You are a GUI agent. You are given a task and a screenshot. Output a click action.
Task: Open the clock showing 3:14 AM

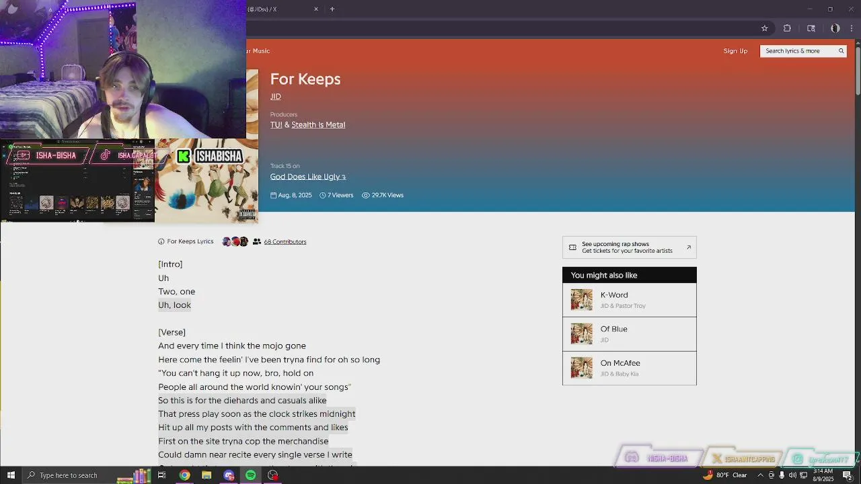823,475
